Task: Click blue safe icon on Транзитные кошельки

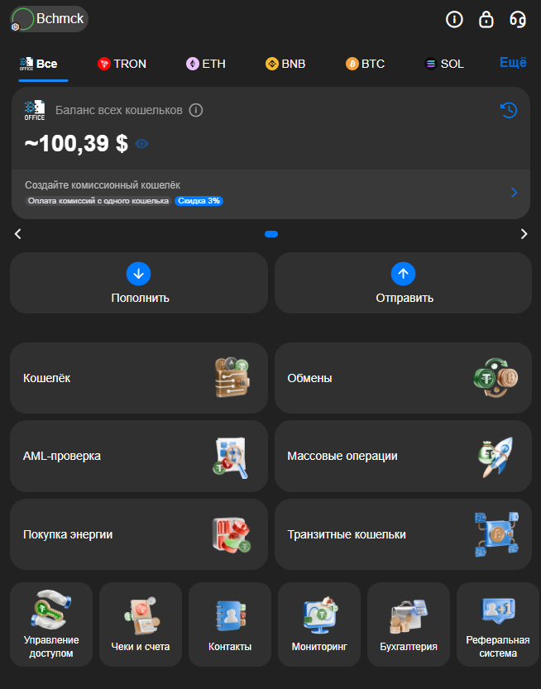Action: [x=496, y=534]
